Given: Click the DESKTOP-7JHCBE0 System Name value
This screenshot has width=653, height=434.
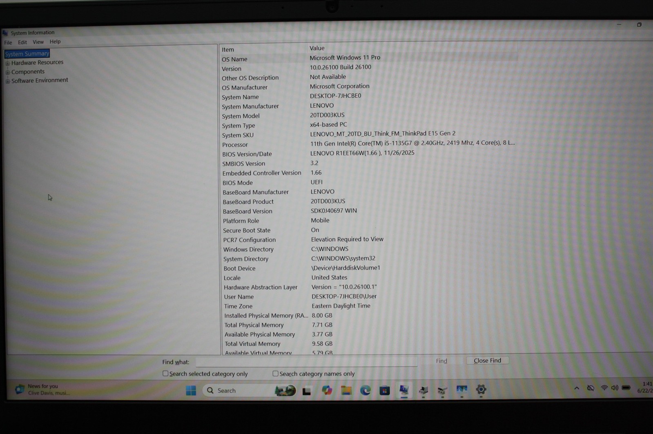Looking at the screenshot, I should tap(335, 96).
